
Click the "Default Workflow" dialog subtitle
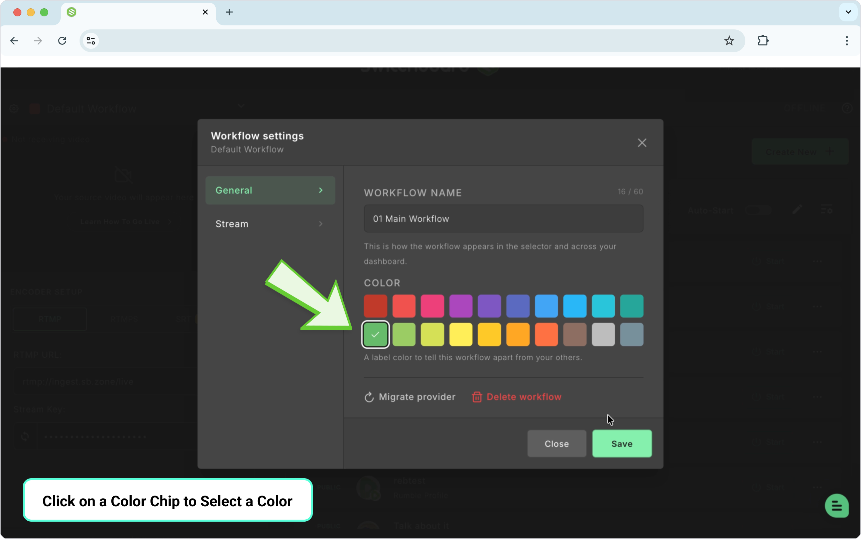(247, 149)
